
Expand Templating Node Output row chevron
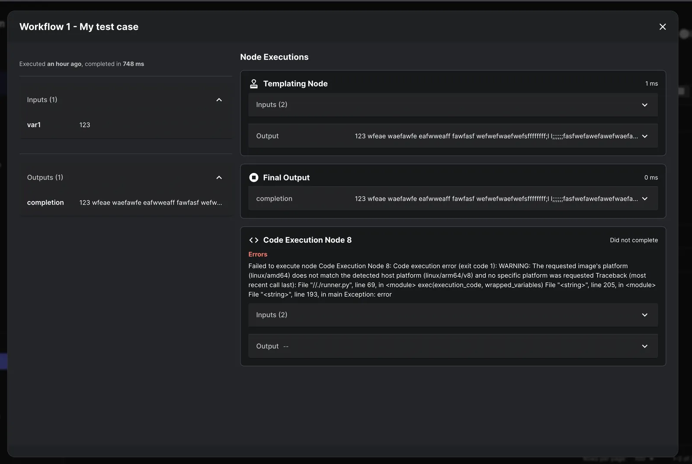point(644,136)
